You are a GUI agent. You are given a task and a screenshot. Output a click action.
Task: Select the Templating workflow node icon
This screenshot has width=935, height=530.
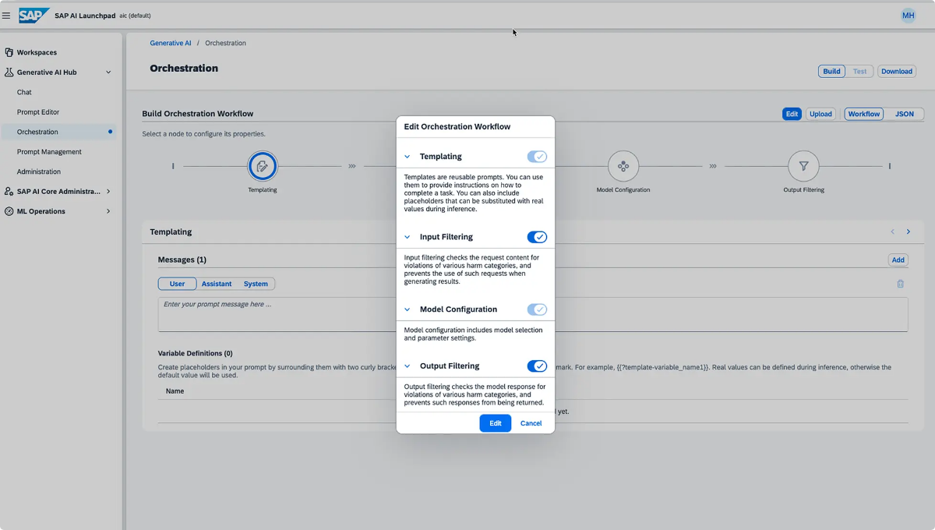click(x=263, y=166)
